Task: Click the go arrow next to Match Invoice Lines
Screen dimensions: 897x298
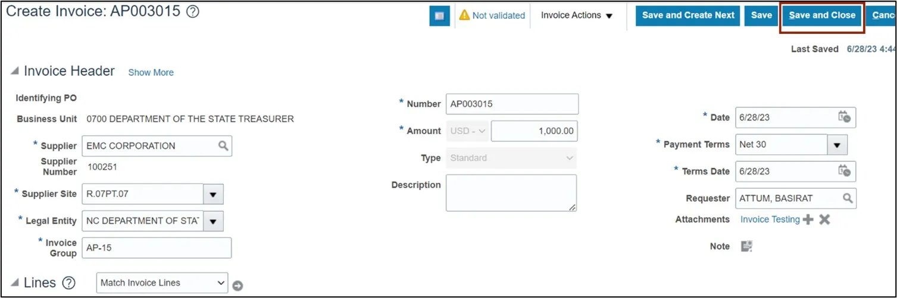Action: click(x=237, y=286)
